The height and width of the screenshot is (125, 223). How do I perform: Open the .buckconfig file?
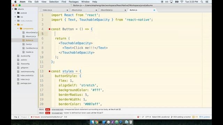(25, 56)
